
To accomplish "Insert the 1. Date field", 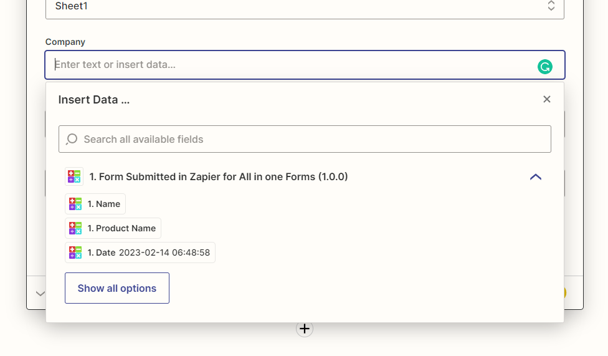I will click(140, 253).
